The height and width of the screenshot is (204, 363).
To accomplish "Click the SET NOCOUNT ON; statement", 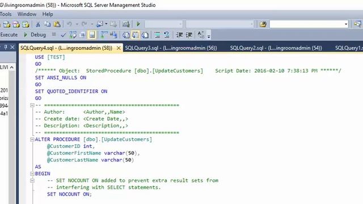I will tap(69, 194).
